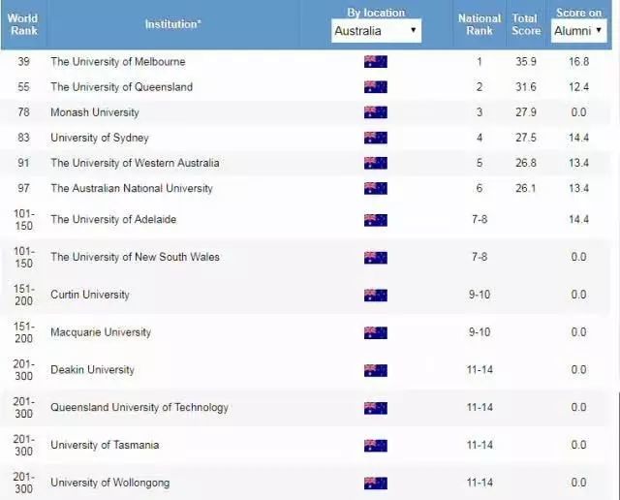Click the Institution column header
Screen dimensions: 620x500
[172, 24]
